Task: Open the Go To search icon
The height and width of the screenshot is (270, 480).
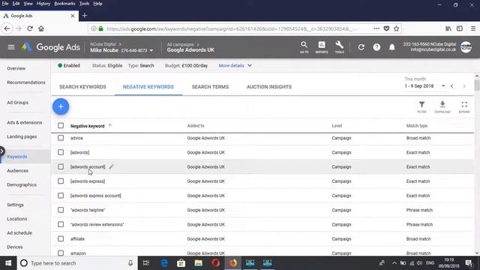Action: pyautogui.click(x=304, y=47)
